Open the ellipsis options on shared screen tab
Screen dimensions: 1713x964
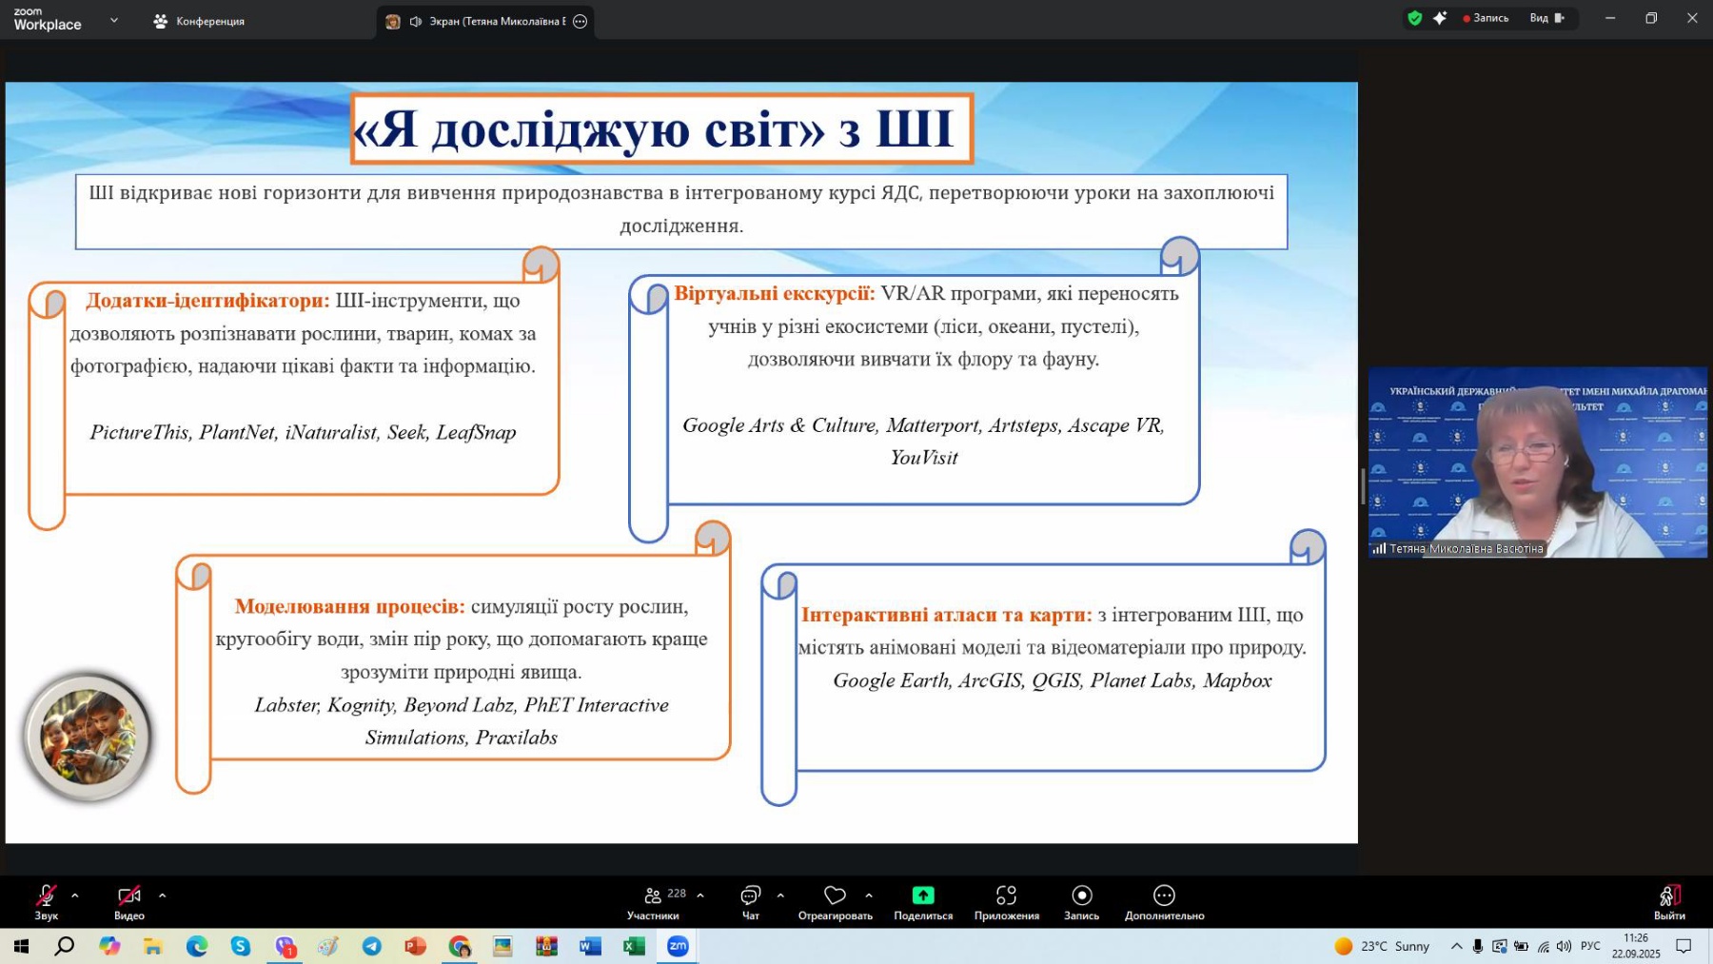581,21
